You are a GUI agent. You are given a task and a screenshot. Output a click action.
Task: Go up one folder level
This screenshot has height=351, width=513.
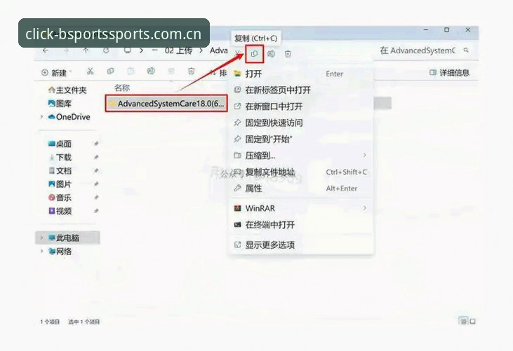(x=86, y=50)
